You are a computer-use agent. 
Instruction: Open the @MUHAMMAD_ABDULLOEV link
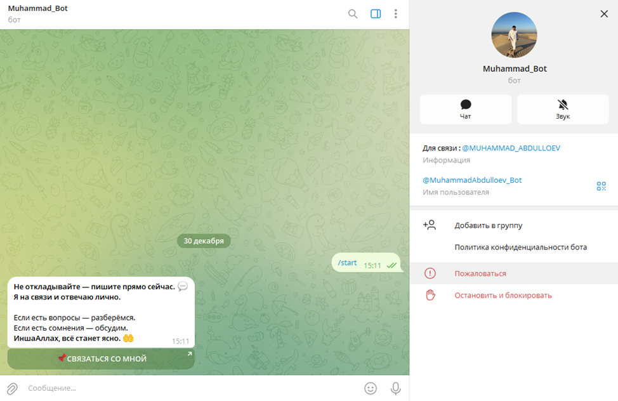pyautogui.click(x=511, y=148)
